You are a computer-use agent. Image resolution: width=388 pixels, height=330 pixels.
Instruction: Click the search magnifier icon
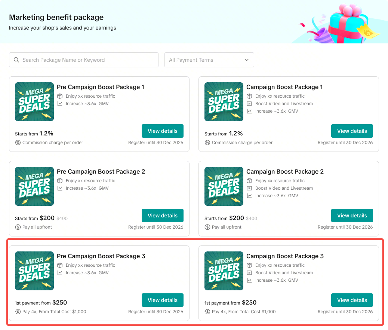16,60
